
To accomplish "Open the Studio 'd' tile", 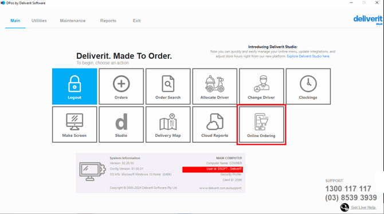I will point(122,124).
